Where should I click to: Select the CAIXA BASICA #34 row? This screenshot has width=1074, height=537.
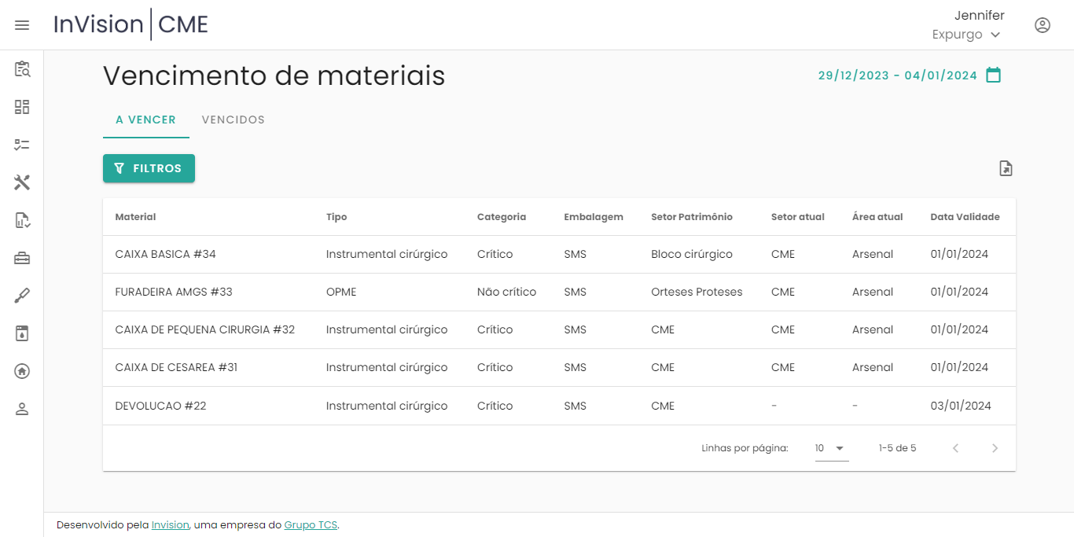click(x=165, y=255)
